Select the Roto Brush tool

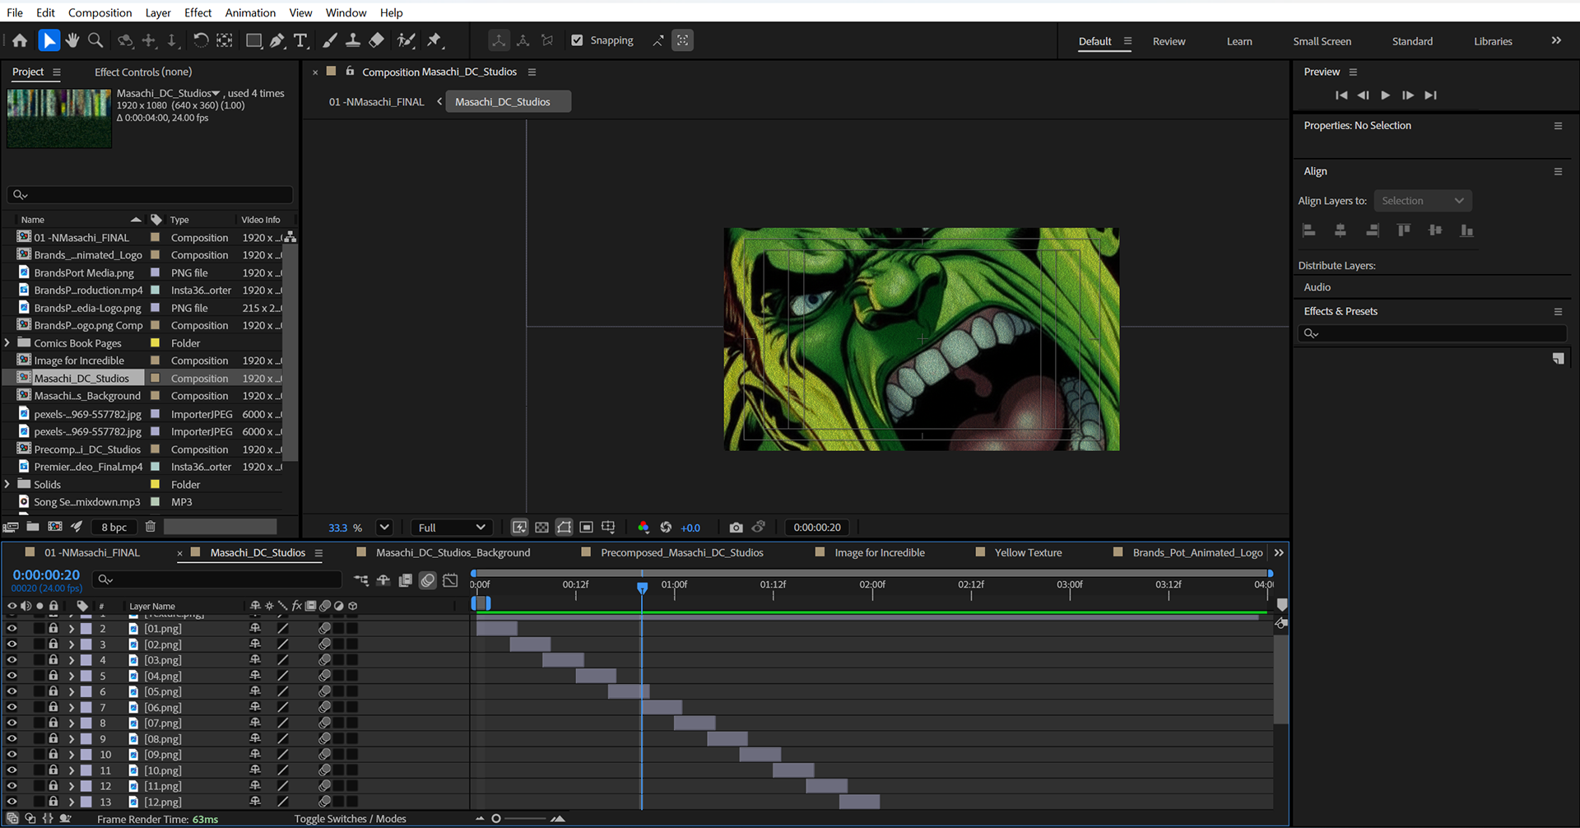[406, 40]
